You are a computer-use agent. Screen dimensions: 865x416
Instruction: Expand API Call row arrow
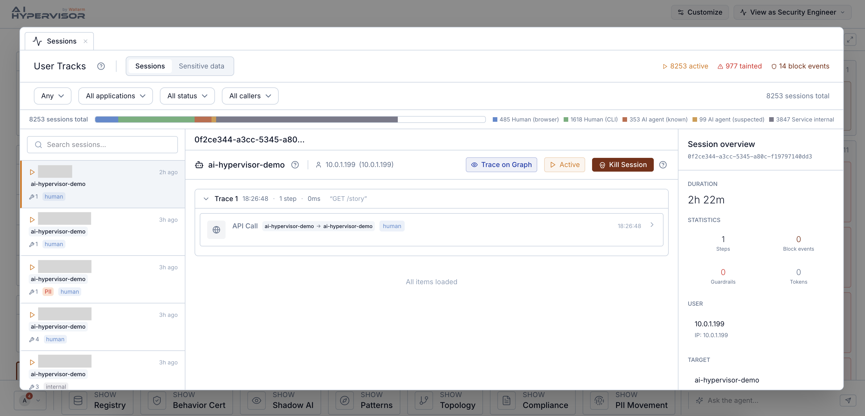click(652, 225)
